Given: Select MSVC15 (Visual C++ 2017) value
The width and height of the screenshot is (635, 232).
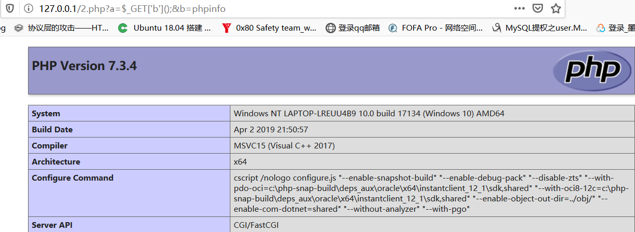Looking at the screenshot, I should pyautogui.click(x=284, y=146).
